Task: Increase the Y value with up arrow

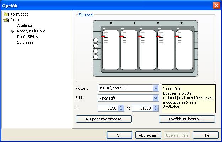Action: pyautogui.click(x=156, y=107)
